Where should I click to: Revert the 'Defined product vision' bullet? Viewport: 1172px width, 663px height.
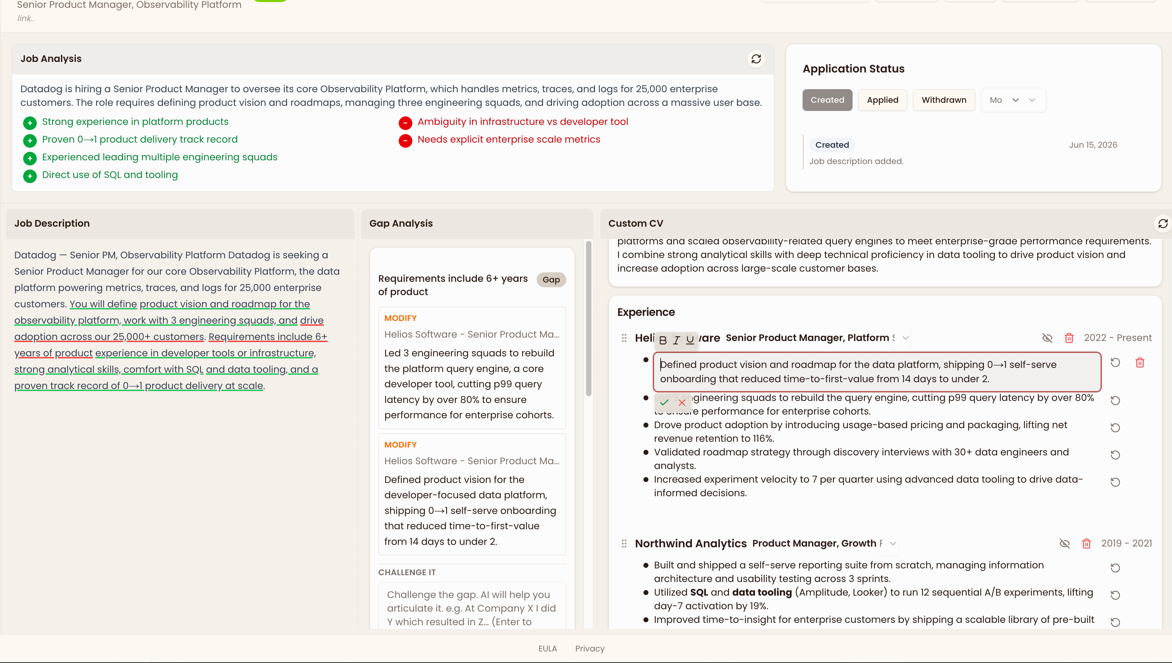click(1115, 362)
